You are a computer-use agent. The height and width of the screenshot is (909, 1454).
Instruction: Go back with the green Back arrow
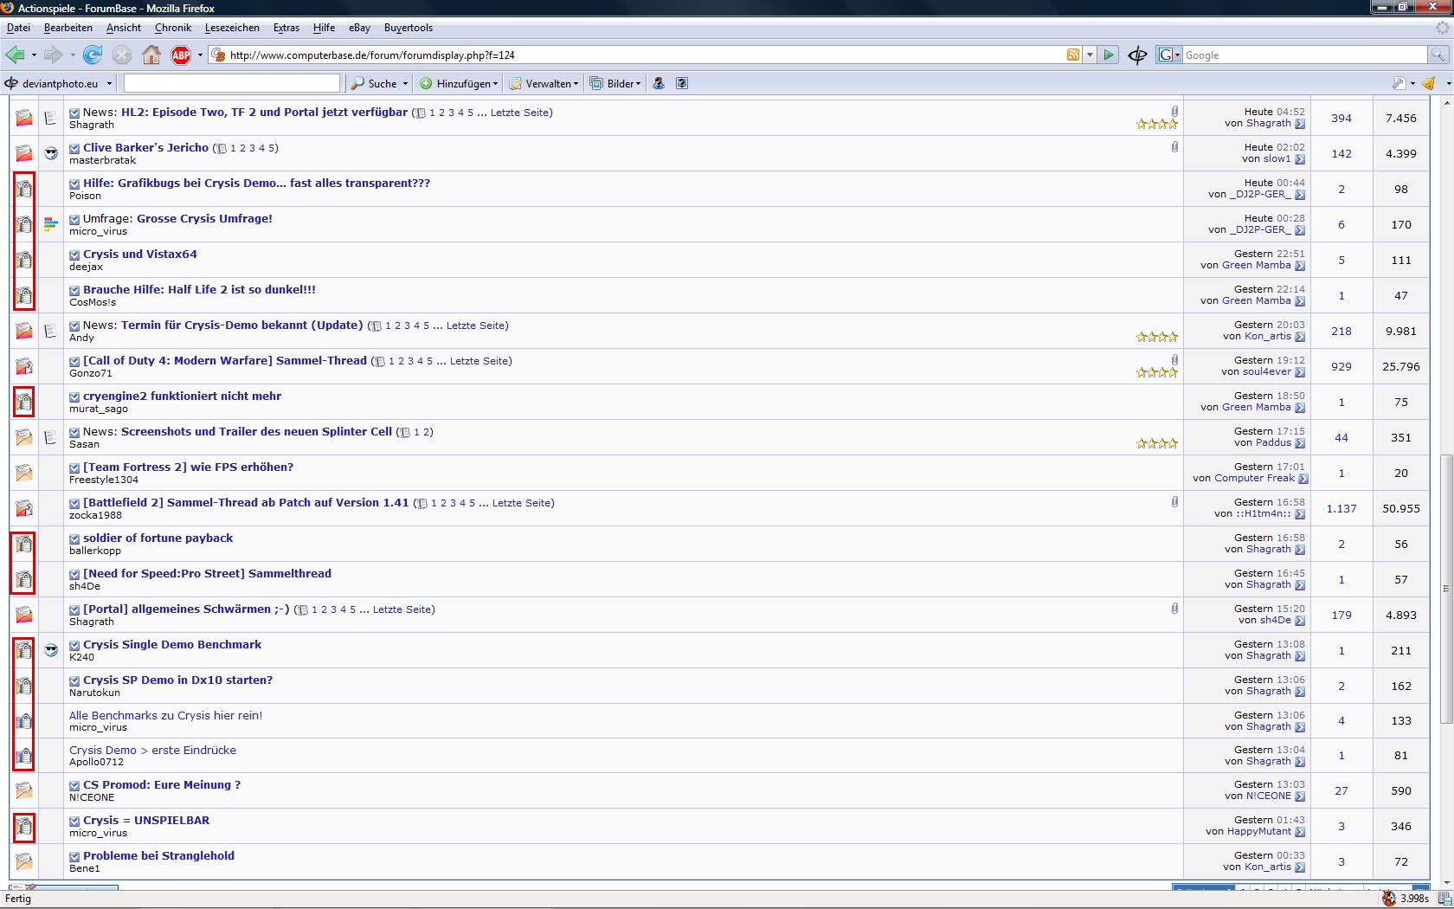point(15,55)
